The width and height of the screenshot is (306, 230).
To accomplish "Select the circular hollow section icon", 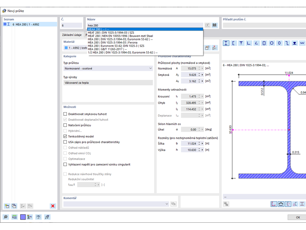I will (272, 43).
